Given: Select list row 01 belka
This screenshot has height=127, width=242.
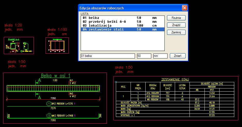Looking at the screenshot, I should pos(123,18).
